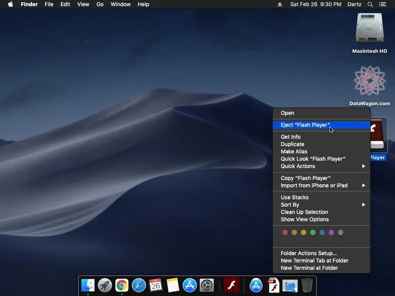Open App Store icon right of divider
This screenshot has height=296, width=395.
[x=256, y=285]
